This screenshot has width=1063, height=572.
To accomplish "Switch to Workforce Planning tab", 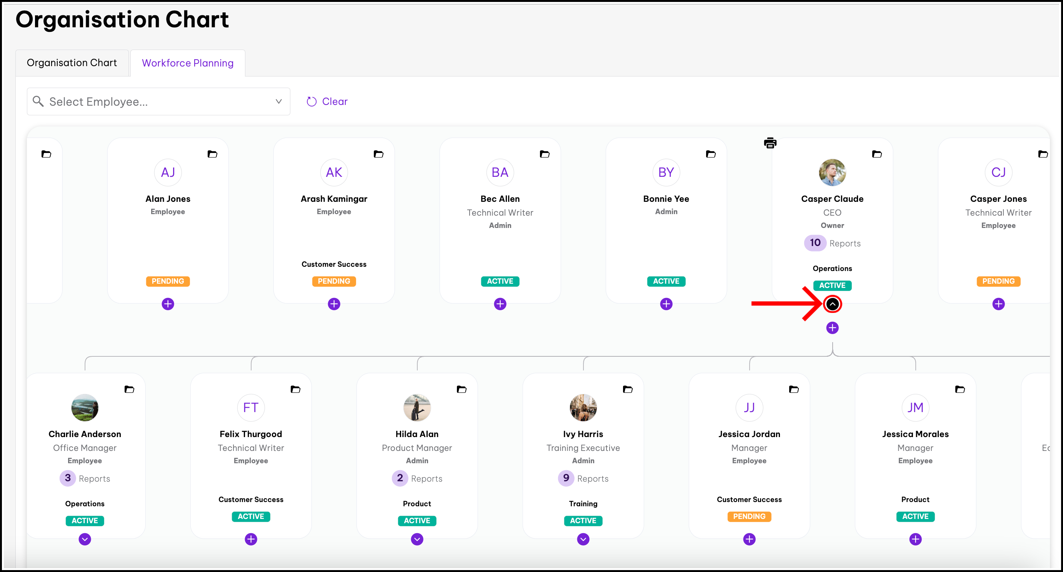I will pyautogui.click(x=188, y=63).
